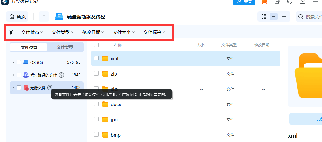Open the 文件类型 filter dropdown
This screenshot has width=322, height=142.
[x=63, y=32]
